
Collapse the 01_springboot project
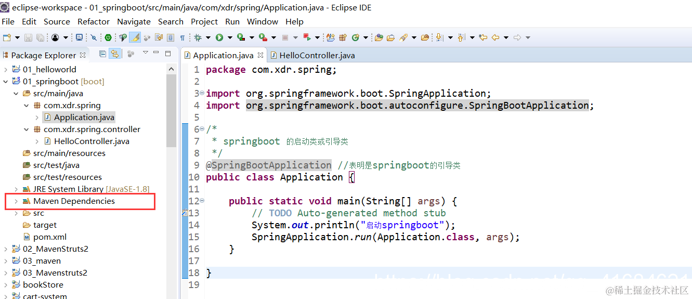(x=6, y=82)
